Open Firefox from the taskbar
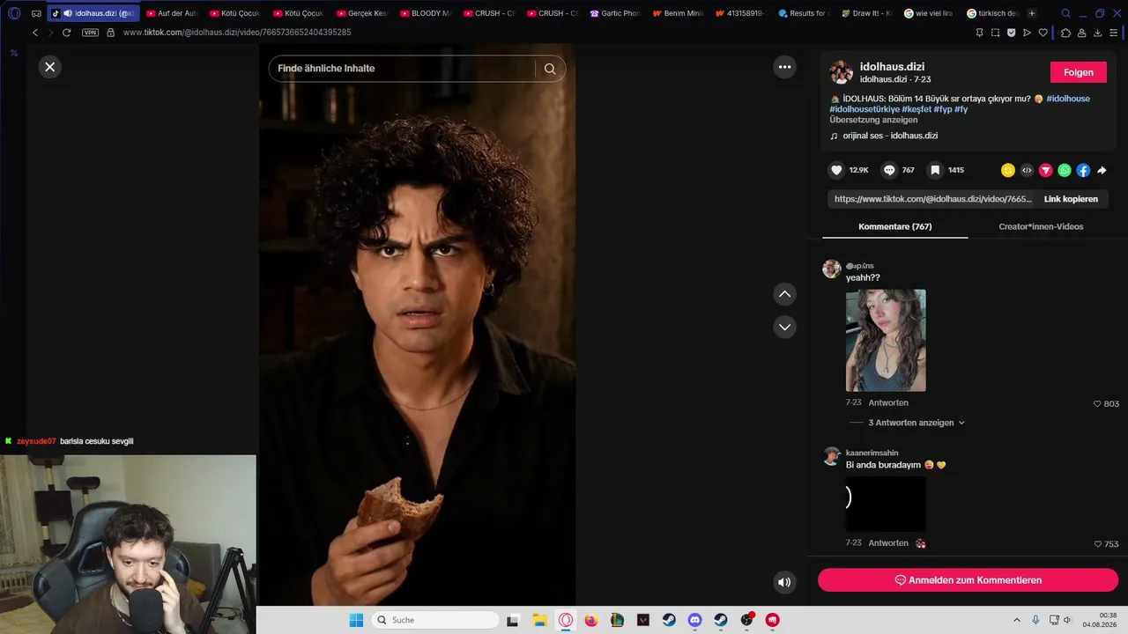1128x634 pixels. 591,620
